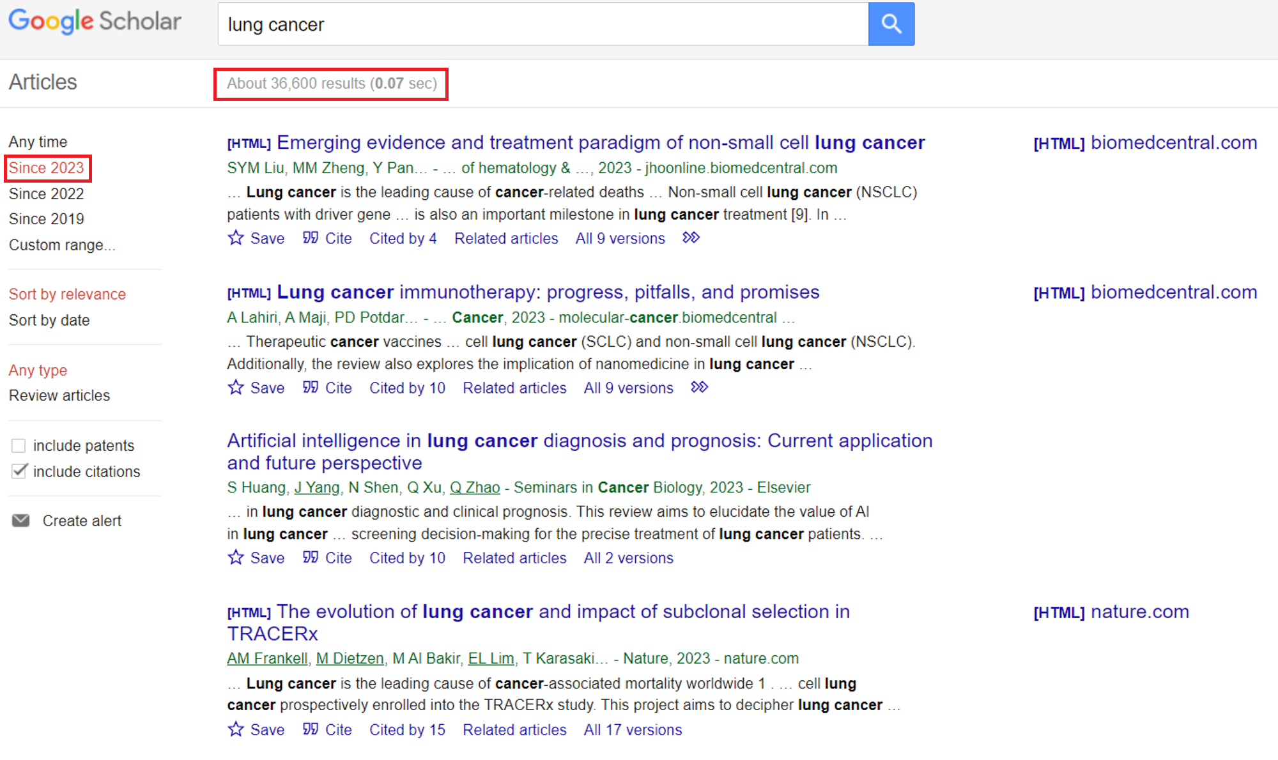Screen dimensions: 1278x760
Task: Switch to Review articles type
Action: tap(59, 395)
